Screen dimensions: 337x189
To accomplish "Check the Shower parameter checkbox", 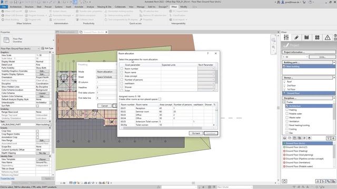I will pos(122,87).
